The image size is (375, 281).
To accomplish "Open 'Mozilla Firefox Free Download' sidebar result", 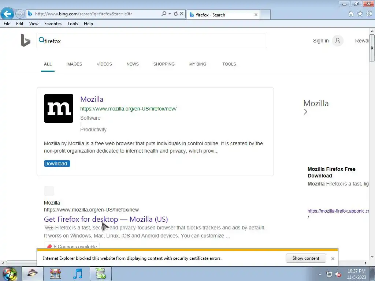I will (x=331, y=172).
